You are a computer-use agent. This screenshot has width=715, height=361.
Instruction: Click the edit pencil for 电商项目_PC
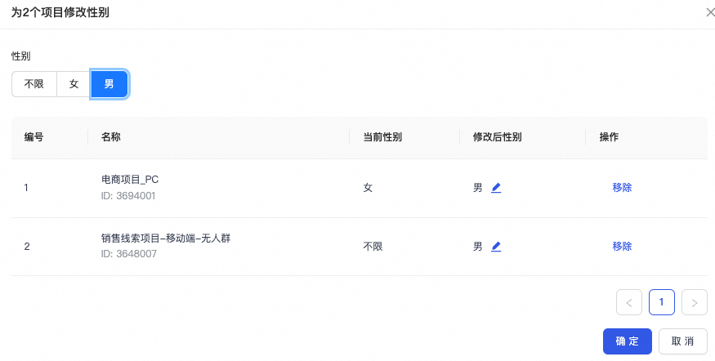pos(496,188)
